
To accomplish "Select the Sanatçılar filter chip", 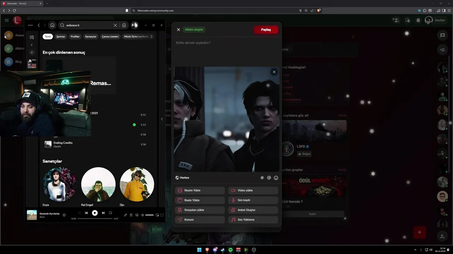I will (91, 36).
